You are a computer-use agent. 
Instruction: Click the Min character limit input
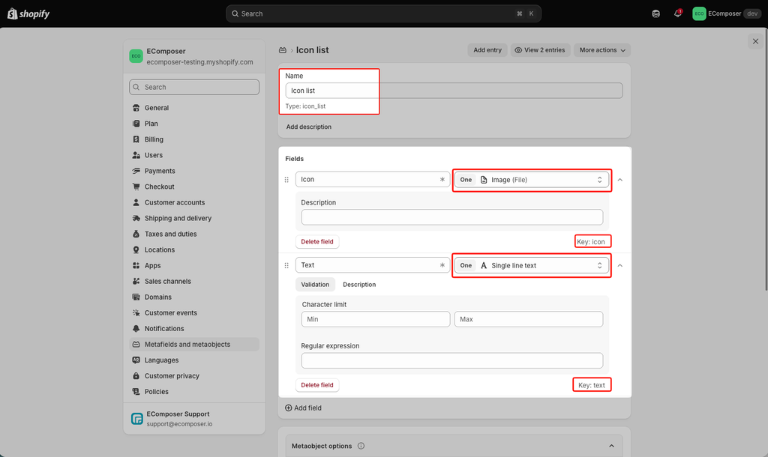pyautogui.click(x=376, y=319)
